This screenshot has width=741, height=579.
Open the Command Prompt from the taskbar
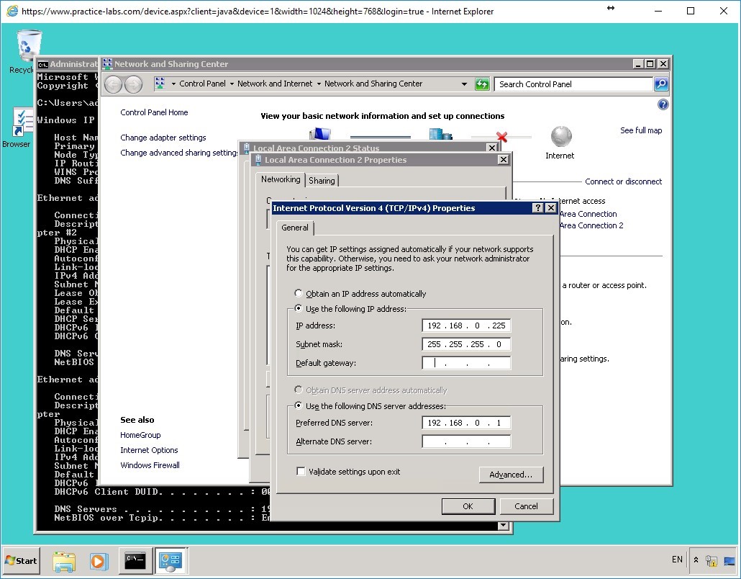click(135, 560)
